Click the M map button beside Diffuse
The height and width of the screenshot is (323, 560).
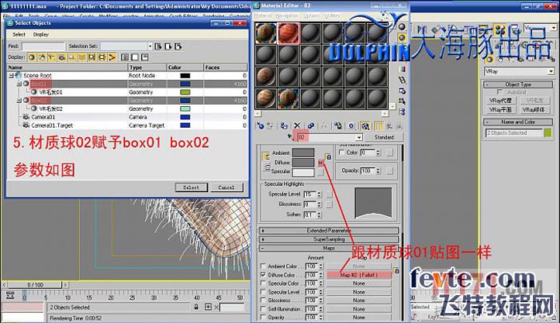(320, 163)
